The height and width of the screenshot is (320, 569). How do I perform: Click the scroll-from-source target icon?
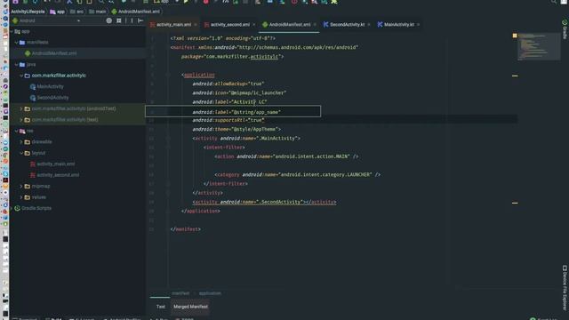[108, 20]
